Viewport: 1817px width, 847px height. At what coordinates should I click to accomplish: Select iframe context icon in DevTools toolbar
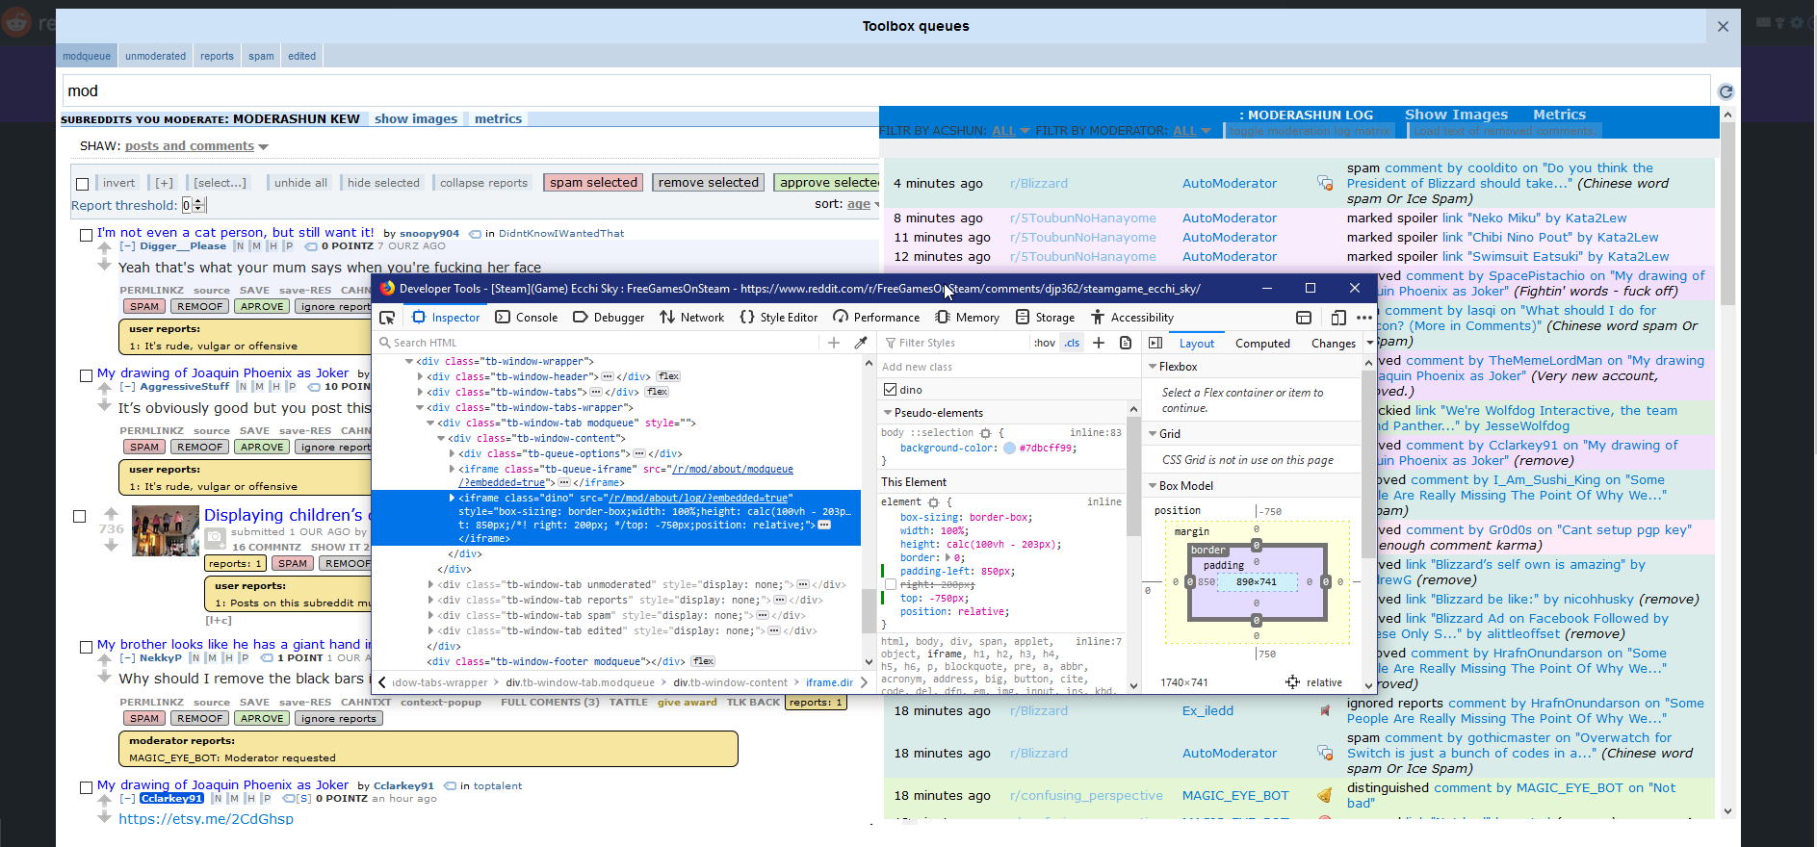1304,318
